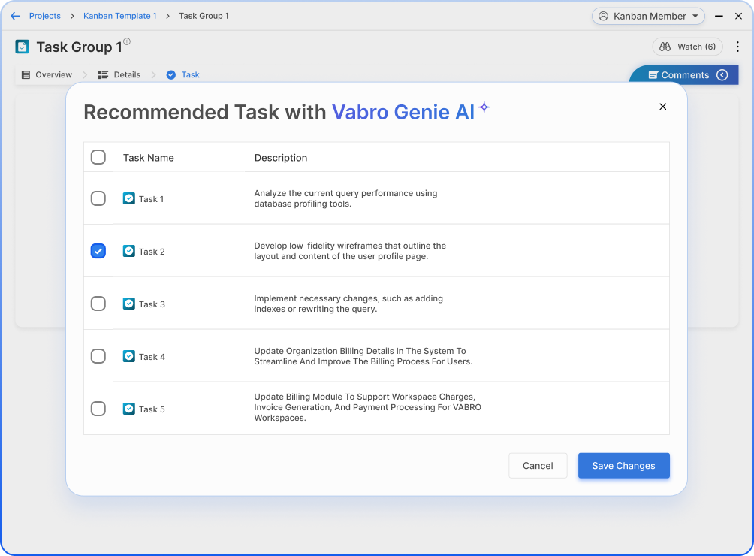Switch to the Details tab
The width and height of the screenshot is (754, 556).
pos(119,75)
